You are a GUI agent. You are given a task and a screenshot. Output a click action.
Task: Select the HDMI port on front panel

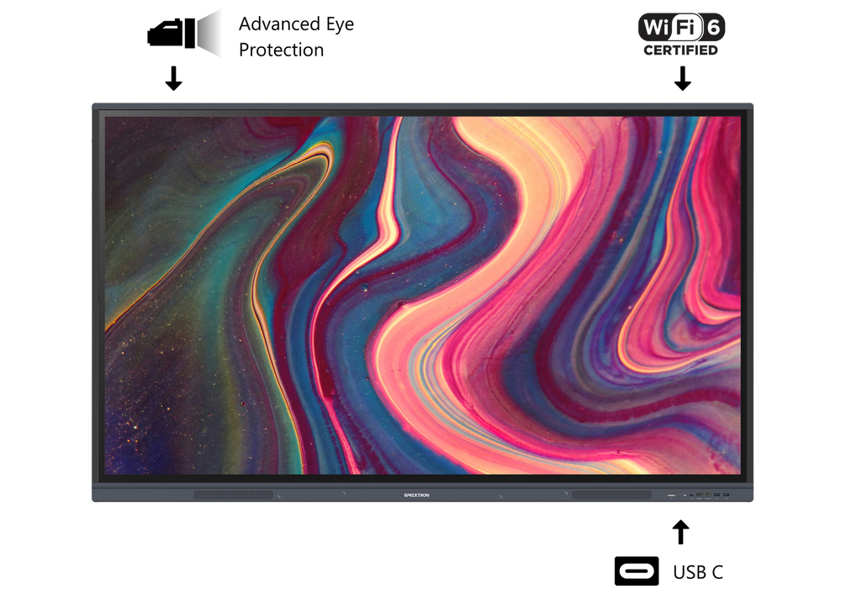click(700, 494)
